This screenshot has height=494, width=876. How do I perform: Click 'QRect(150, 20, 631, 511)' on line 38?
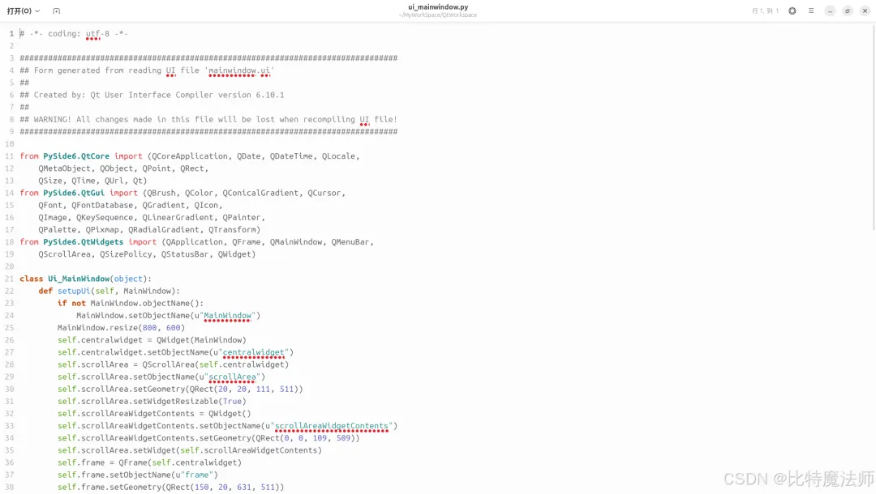[223, 488]
